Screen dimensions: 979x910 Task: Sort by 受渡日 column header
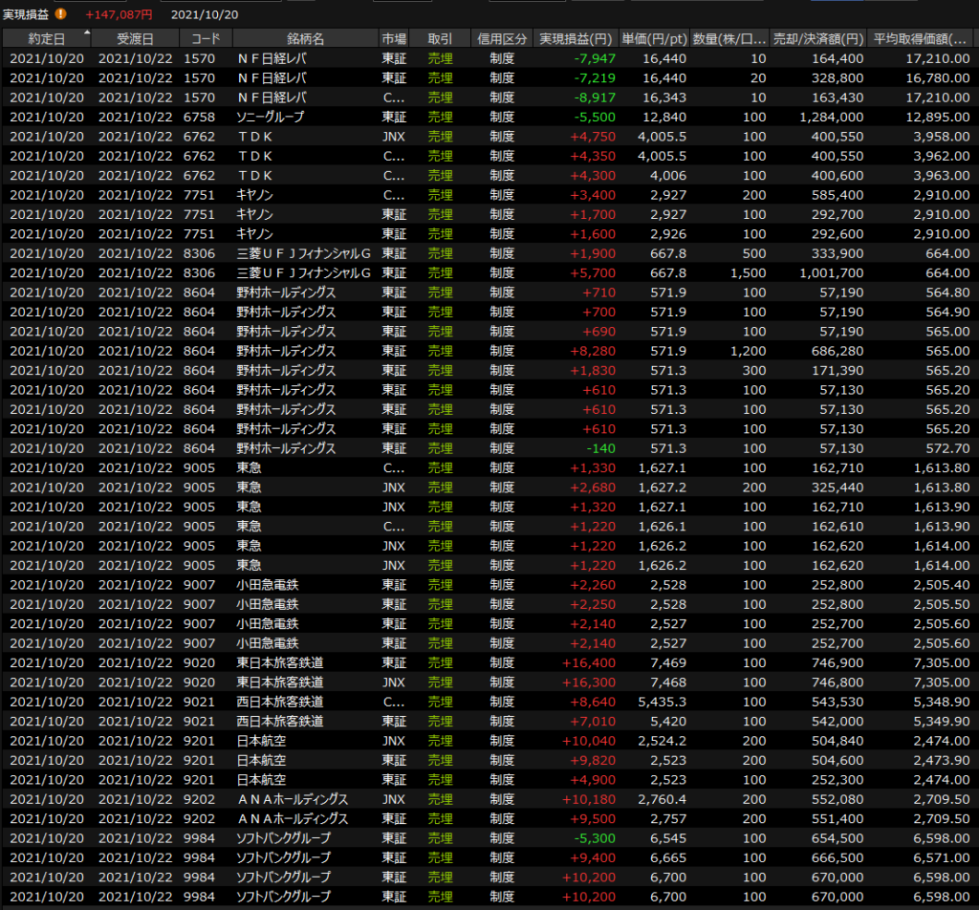(x=135, y=39)
